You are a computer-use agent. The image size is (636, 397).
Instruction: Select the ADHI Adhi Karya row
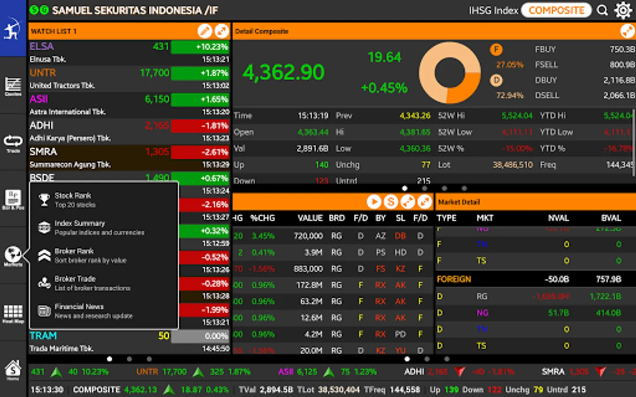[x=129, y=131]
